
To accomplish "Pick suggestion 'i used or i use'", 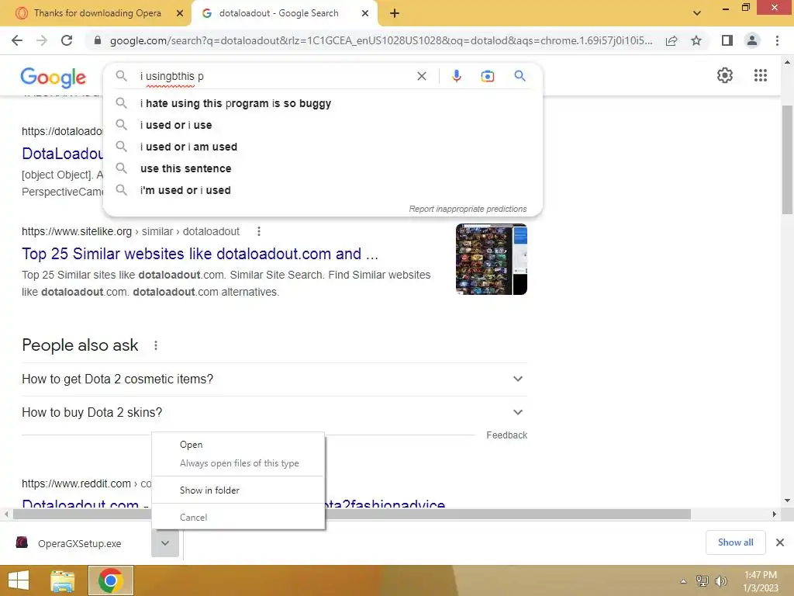I will coord(323,125).
